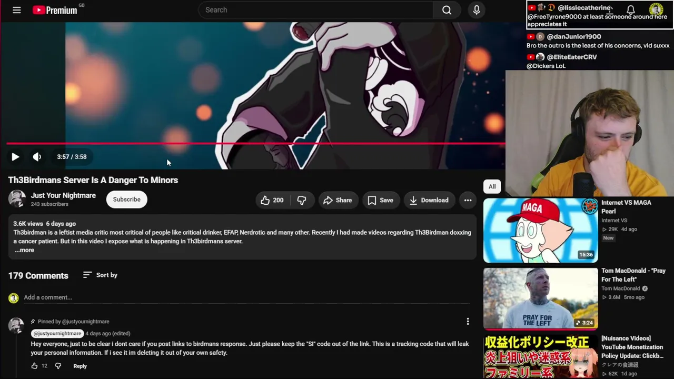Start voice search with microphone
The width and height of the screenshot is (674, 379).
click(x=477, y=10)
